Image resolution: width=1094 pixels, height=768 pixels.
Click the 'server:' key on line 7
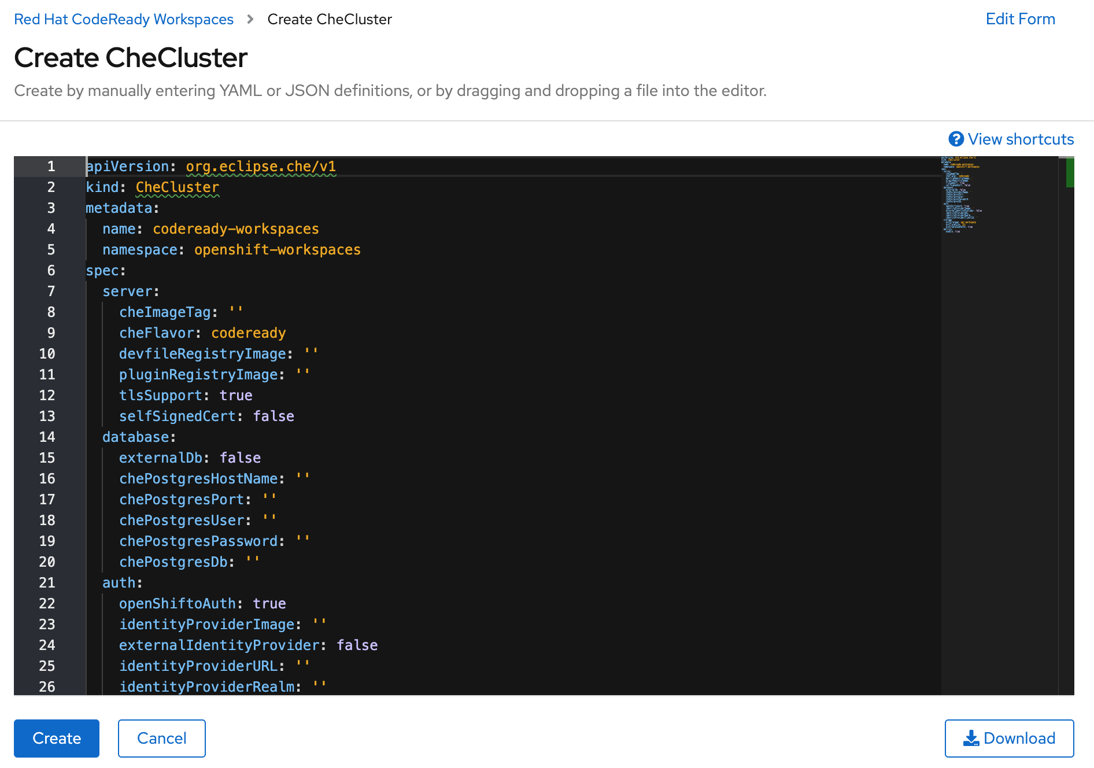(x=131, y=291)
